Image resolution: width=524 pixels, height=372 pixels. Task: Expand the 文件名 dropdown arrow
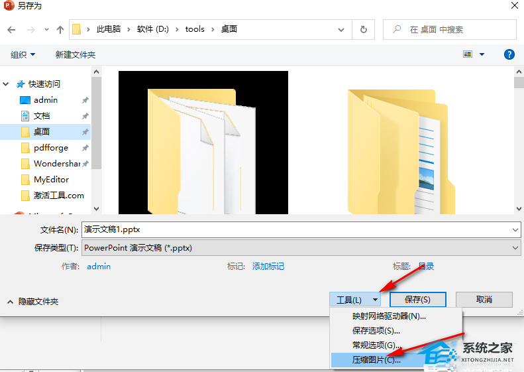515,230
